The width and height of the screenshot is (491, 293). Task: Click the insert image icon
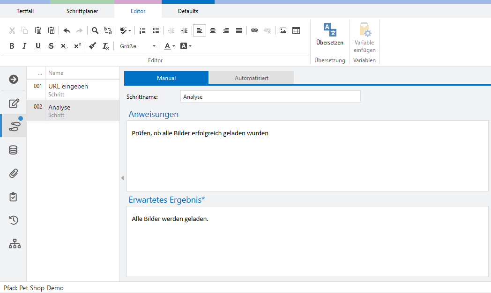pyautogui.click(x=283, y=30)
